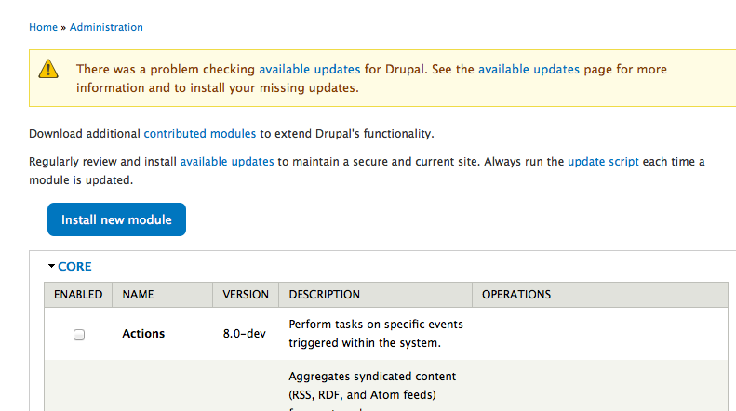736x411 pixels.
Task: Click the CORE fieldset title
Action: tap(74, 267)
